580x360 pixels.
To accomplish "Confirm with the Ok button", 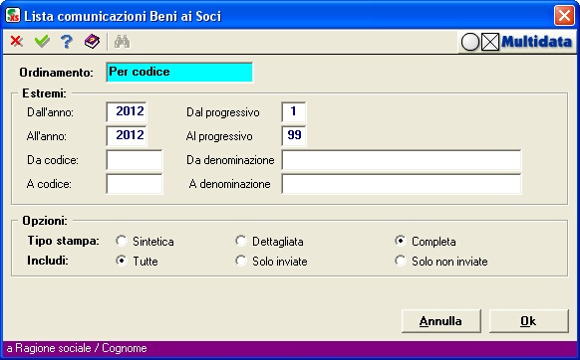I will pos(528,321).
